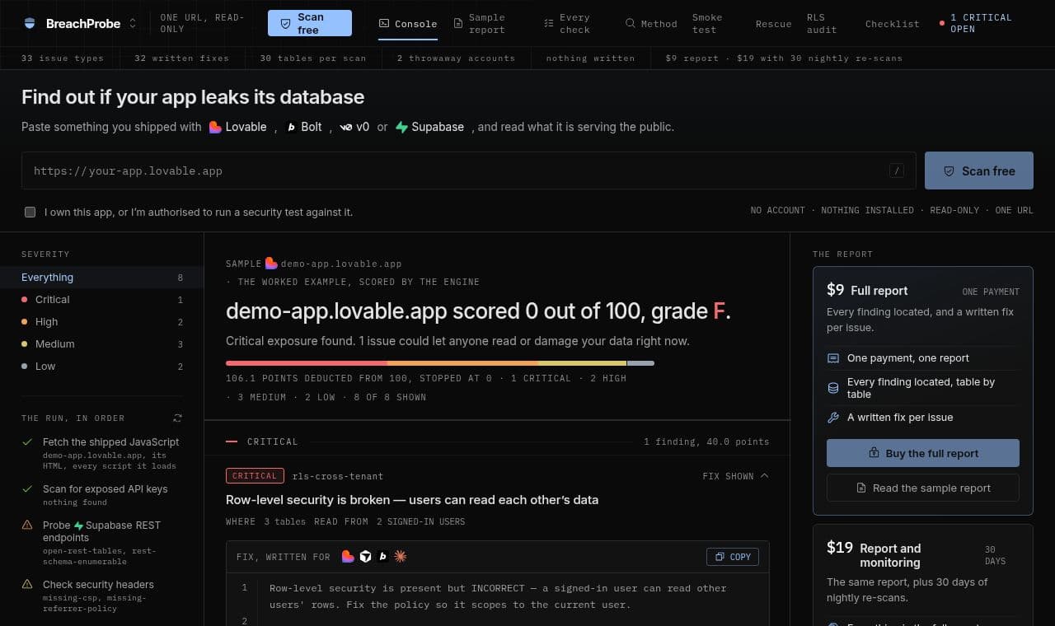Click the CRITICAL badge on rls-cross-tenant

pos(255,475)
